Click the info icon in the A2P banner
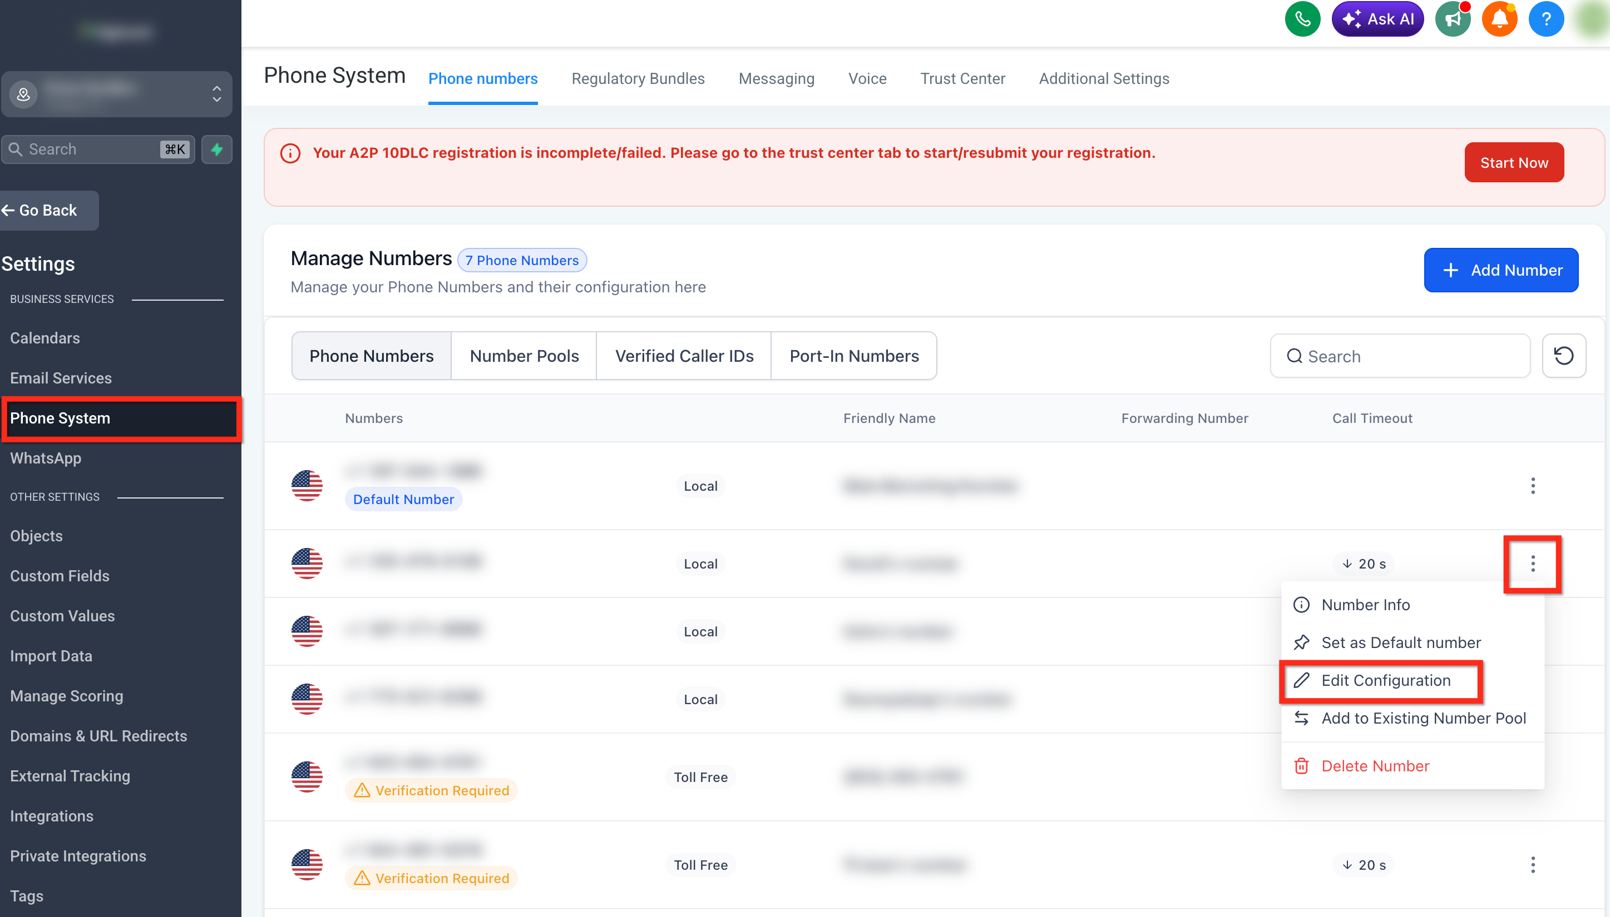This screenshot has width=1610, height=917. tap(290, 153)
